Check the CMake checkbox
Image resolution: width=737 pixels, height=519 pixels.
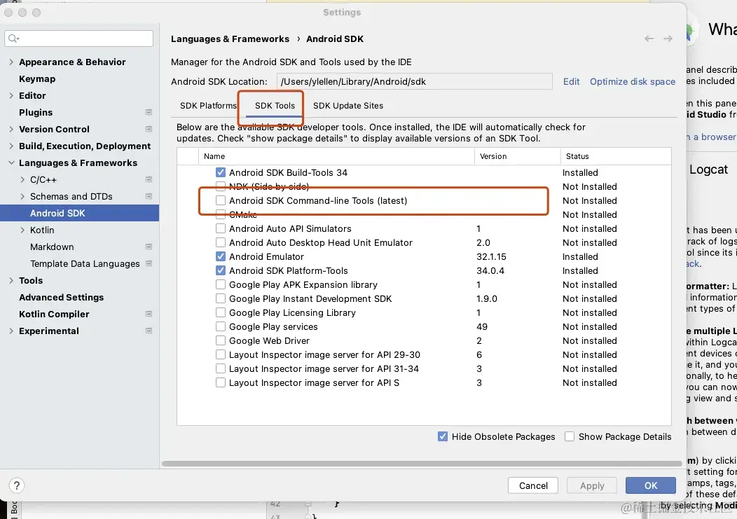click(x=221, y=215)
